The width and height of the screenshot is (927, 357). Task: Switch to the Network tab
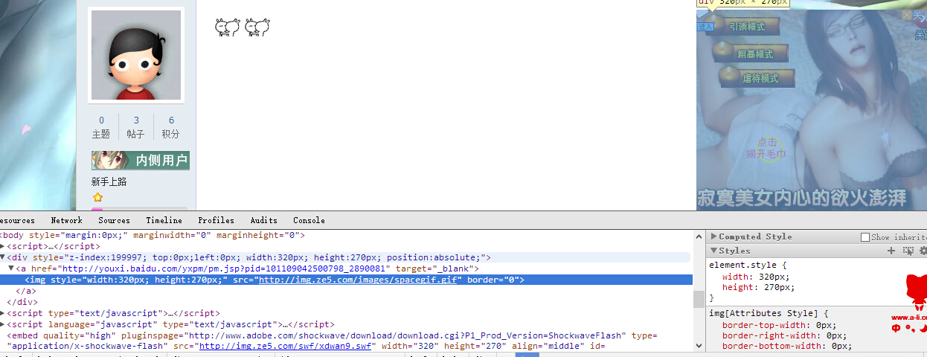coord(66,220)
